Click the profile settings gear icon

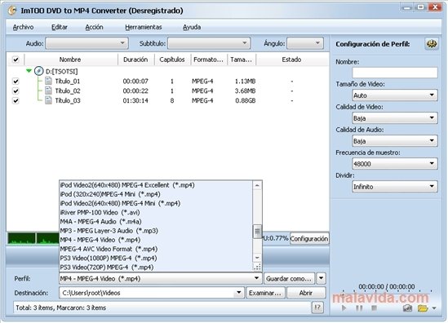432,44
